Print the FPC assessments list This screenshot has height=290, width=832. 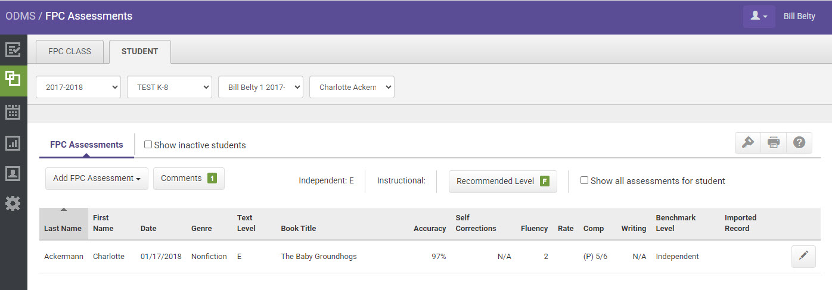pos(774,143)
